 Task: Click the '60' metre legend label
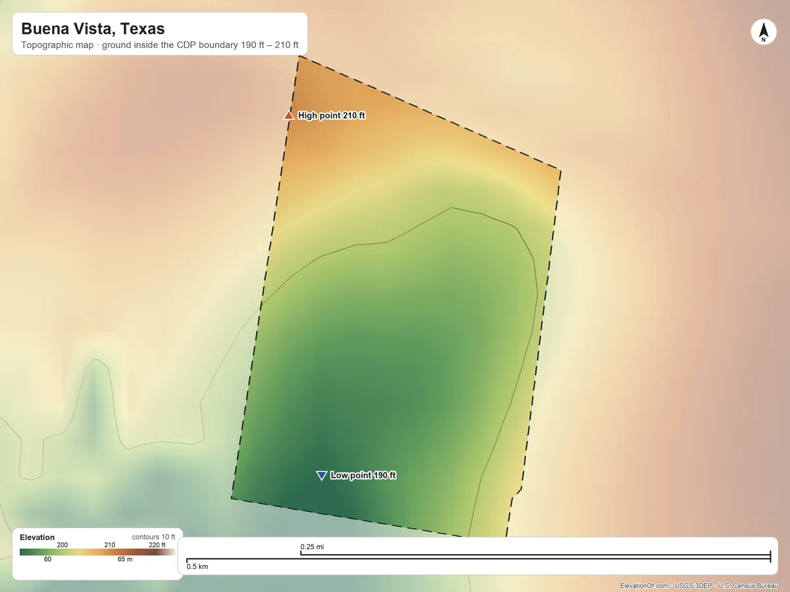pos(48,560)
